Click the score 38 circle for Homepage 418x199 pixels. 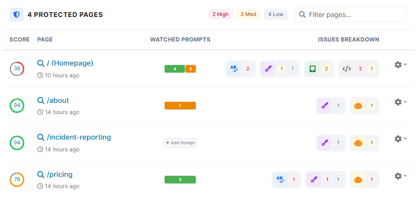point(17,69)
